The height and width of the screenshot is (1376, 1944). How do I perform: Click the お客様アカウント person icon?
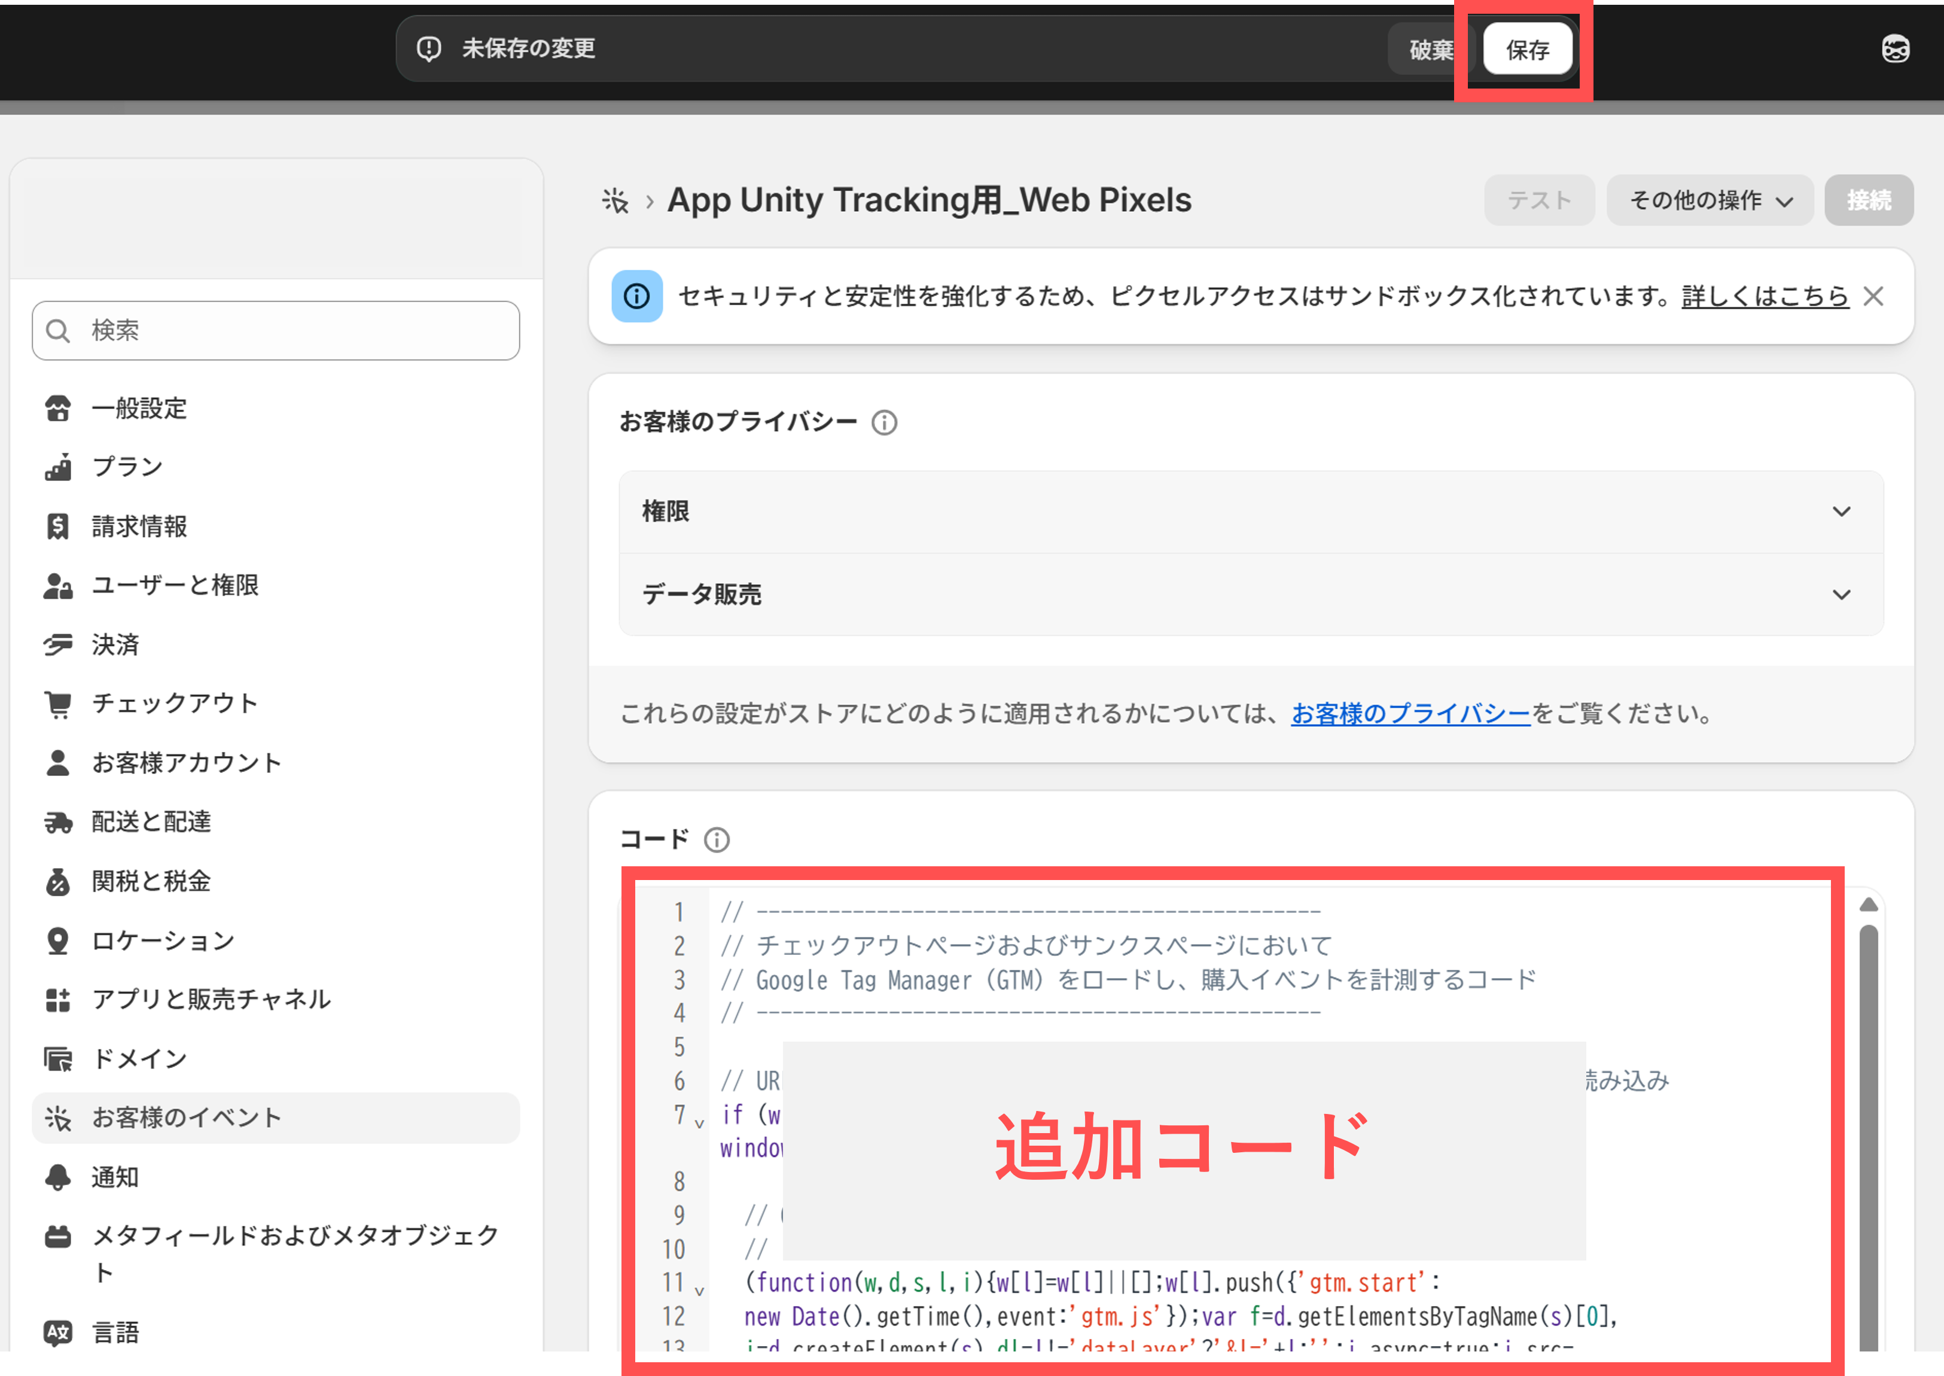(x=57, y=763)
